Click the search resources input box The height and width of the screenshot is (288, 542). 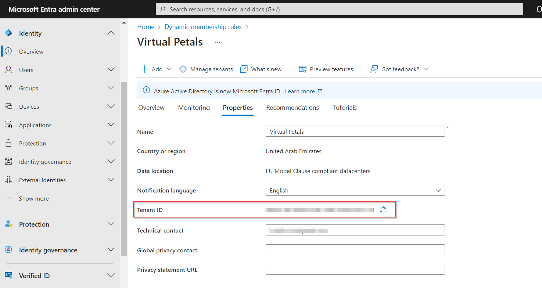[x=340, y=9]
